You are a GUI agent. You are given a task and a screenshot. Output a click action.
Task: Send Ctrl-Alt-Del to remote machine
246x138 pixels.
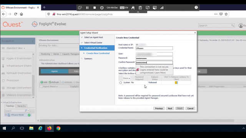tap(112, 8)
